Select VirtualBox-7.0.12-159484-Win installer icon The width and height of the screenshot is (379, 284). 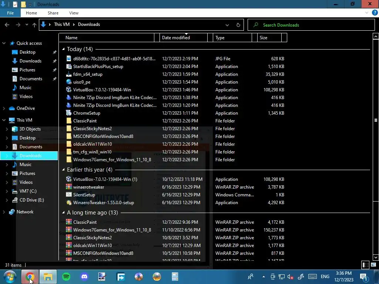(69, 89)
